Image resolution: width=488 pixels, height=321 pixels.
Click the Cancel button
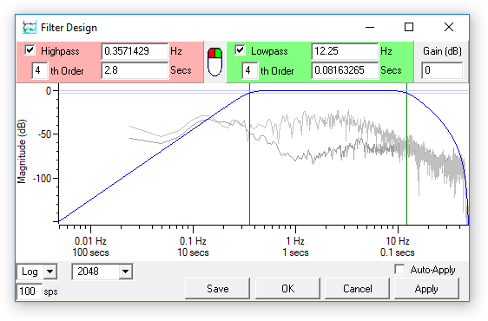point(357,289)
